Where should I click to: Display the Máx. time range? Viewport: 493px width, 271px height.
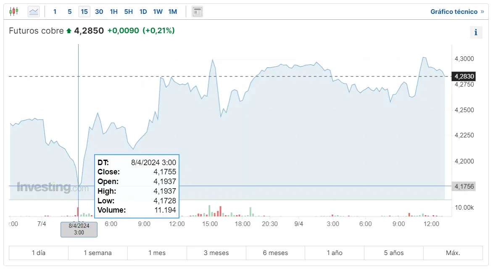(x=453, y=253)
